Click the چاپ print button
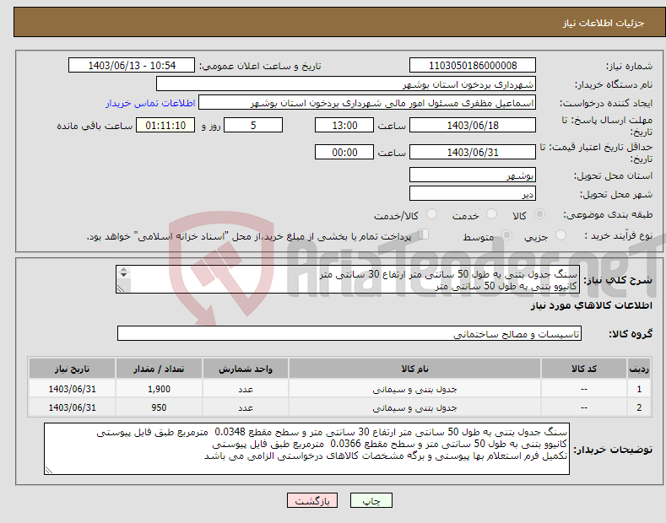666x523 pixels. click(371, 500)
